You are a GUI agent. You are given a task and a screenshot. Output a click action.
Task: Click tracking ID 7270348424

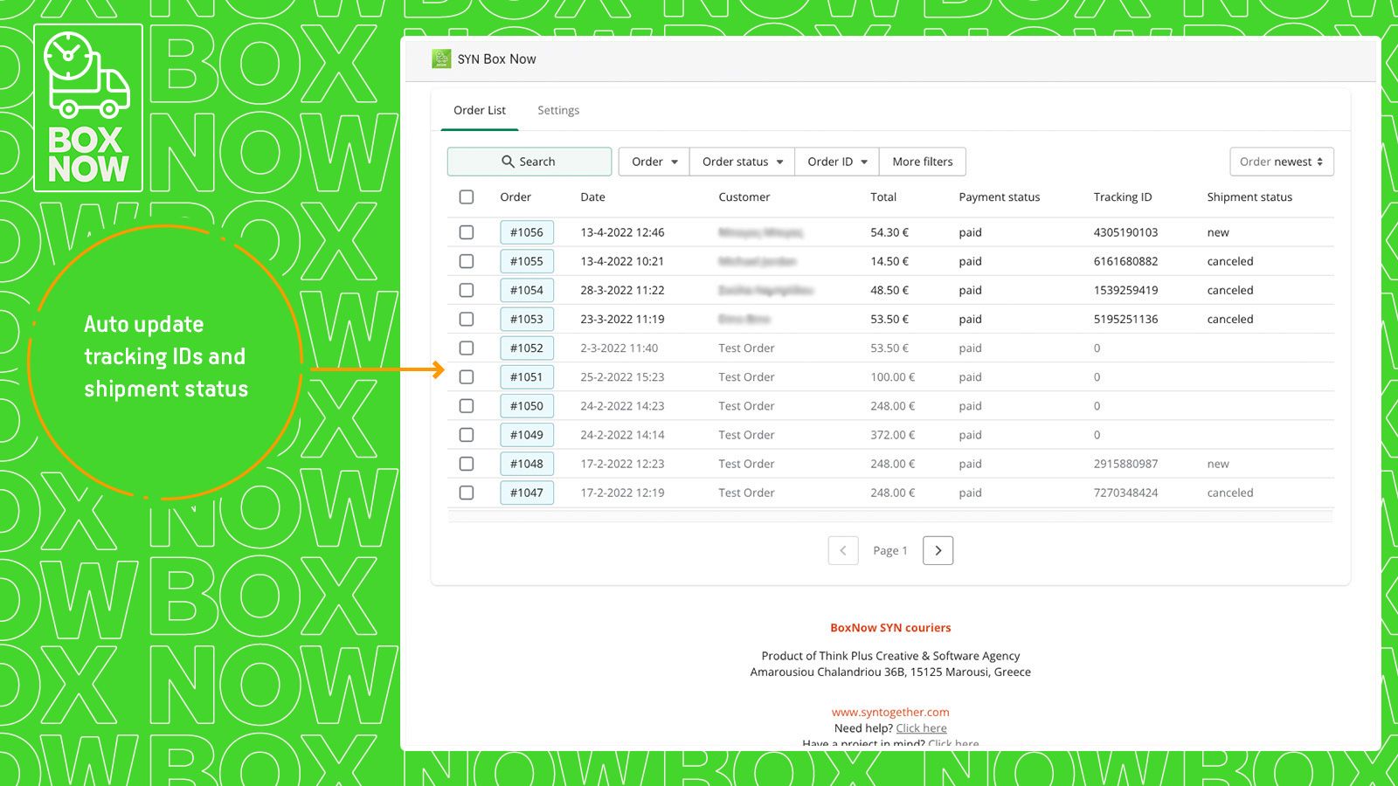(1125, 493)
